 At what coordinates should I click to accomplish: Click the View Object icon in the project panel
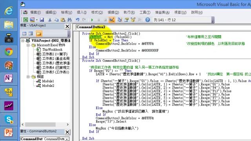pyautogui.click(x=31, y=34)
